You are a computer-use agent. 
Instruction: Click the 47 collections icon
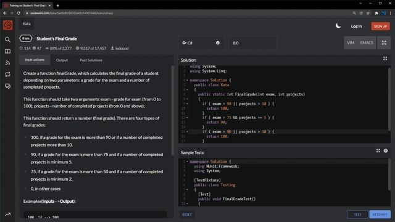(35, 48)
